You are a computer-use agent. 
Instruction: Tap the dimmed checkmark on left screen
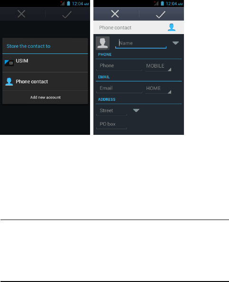click(x=67, y=15)
